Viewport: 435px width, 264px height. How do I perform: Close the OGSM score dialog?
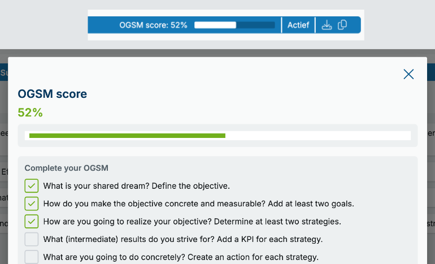[408, 74]
